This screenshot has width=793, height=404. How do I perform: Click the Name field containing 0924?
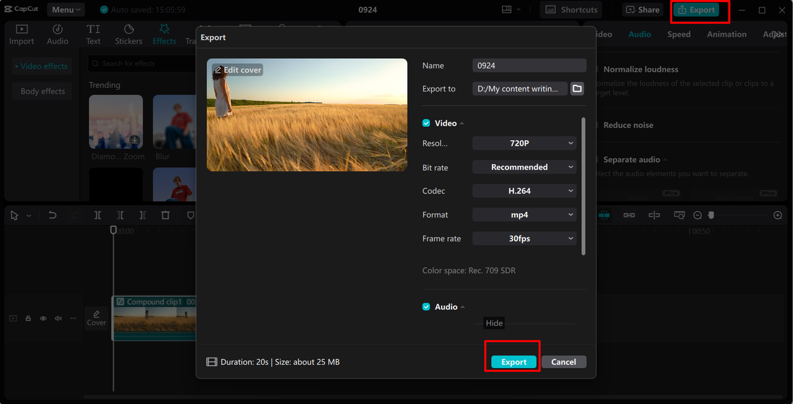tap(529, 65)
